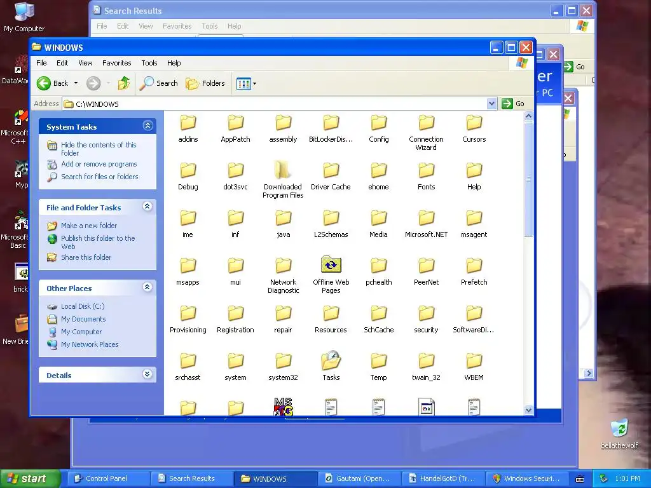Select the Cursors folder

[474, 129]
